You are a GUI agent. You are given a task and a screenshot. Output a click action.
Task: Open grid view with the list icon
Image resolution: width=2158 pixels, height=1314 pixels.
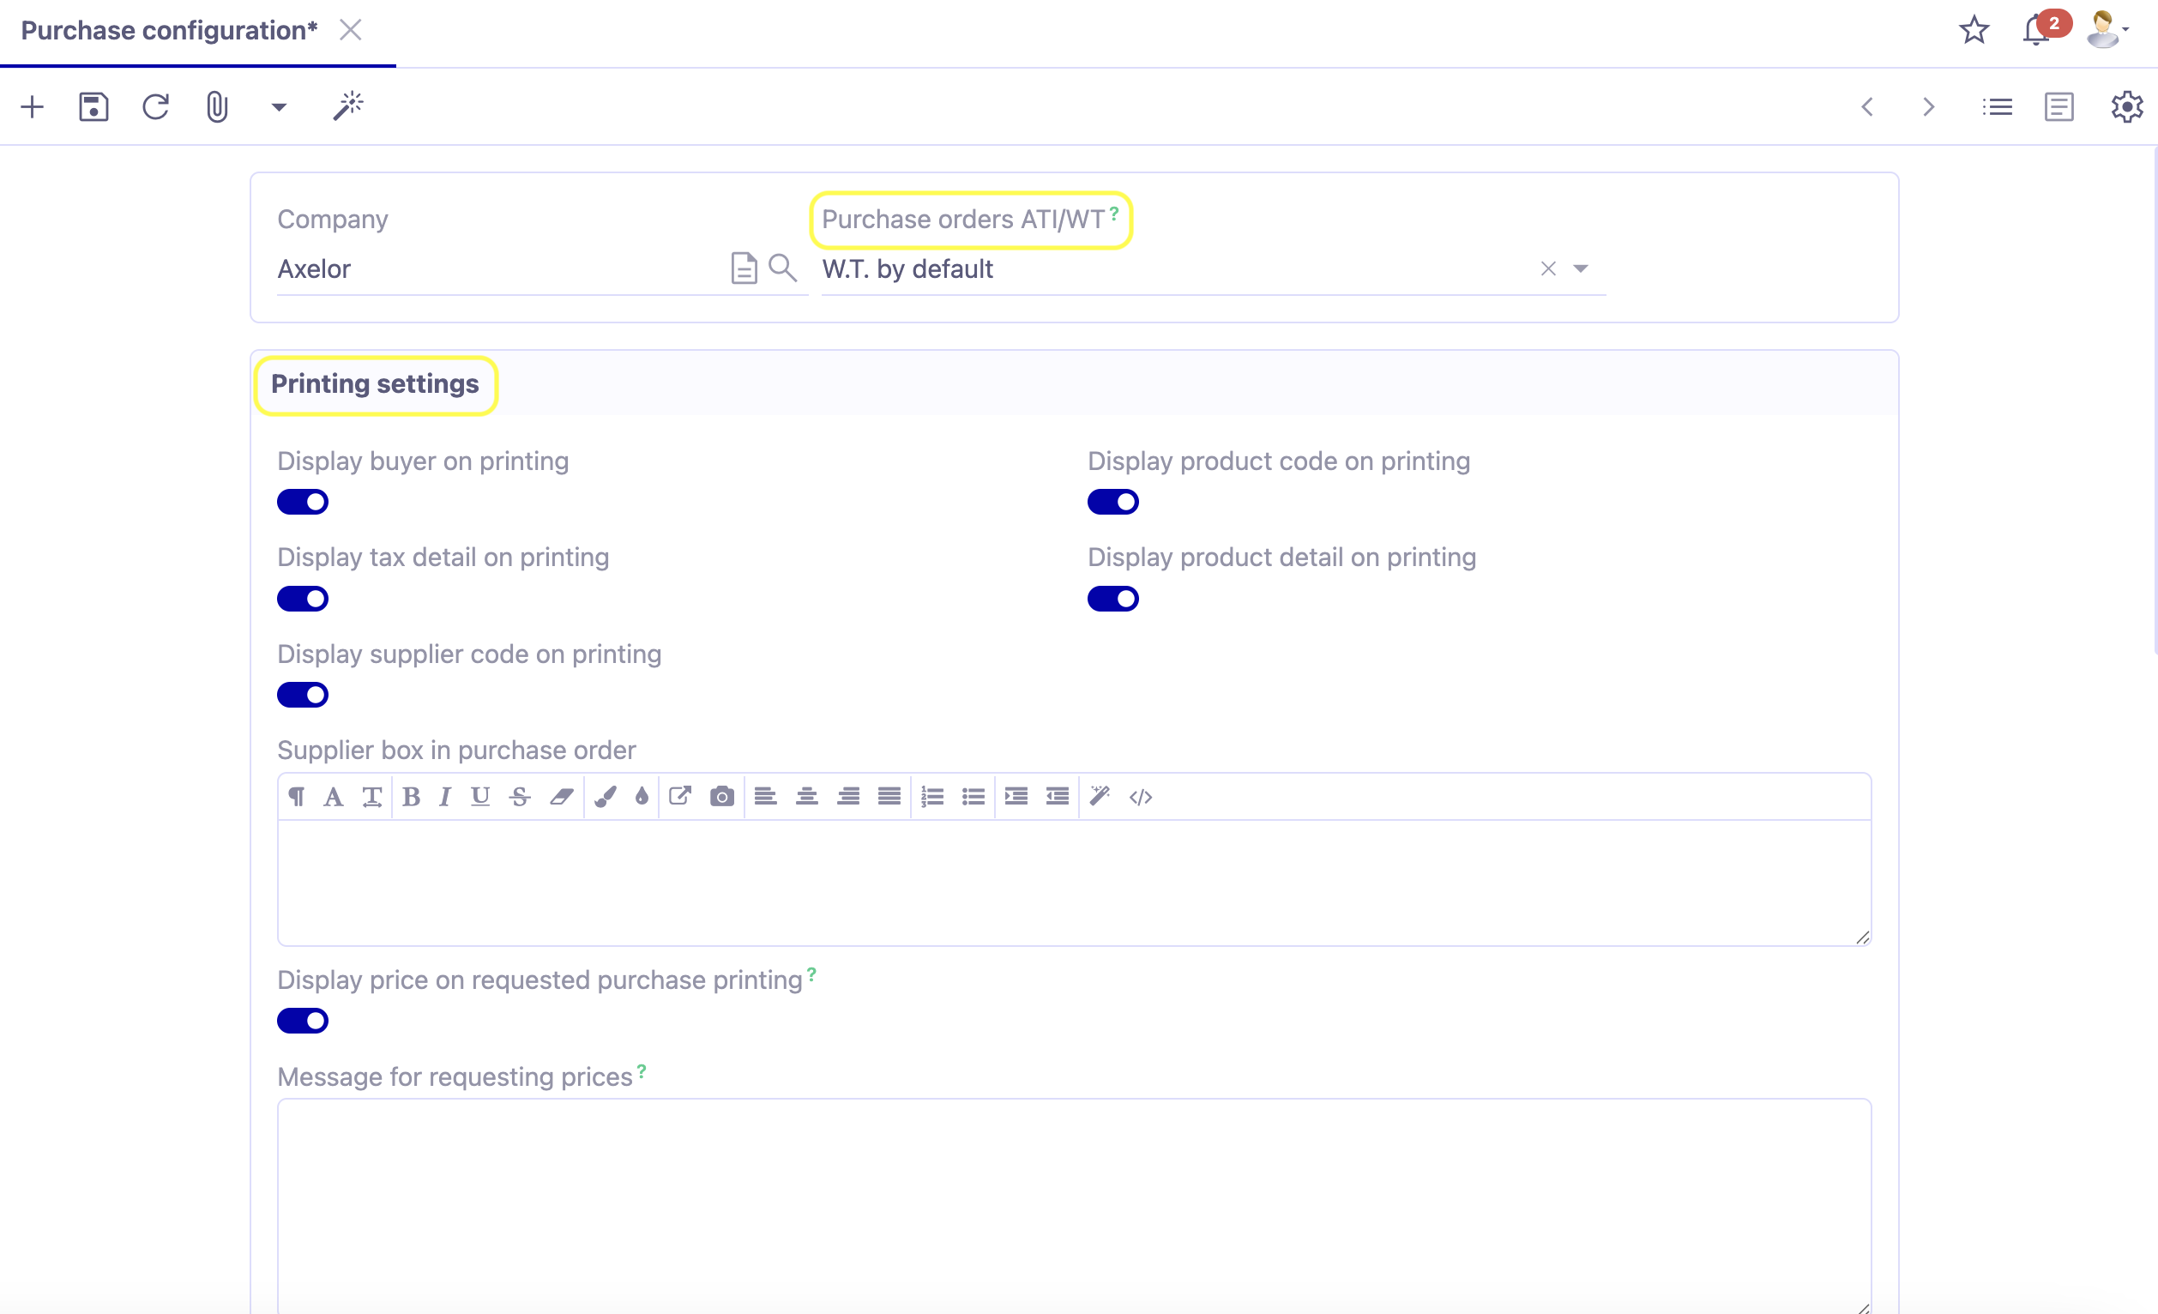pos(1998,106)
